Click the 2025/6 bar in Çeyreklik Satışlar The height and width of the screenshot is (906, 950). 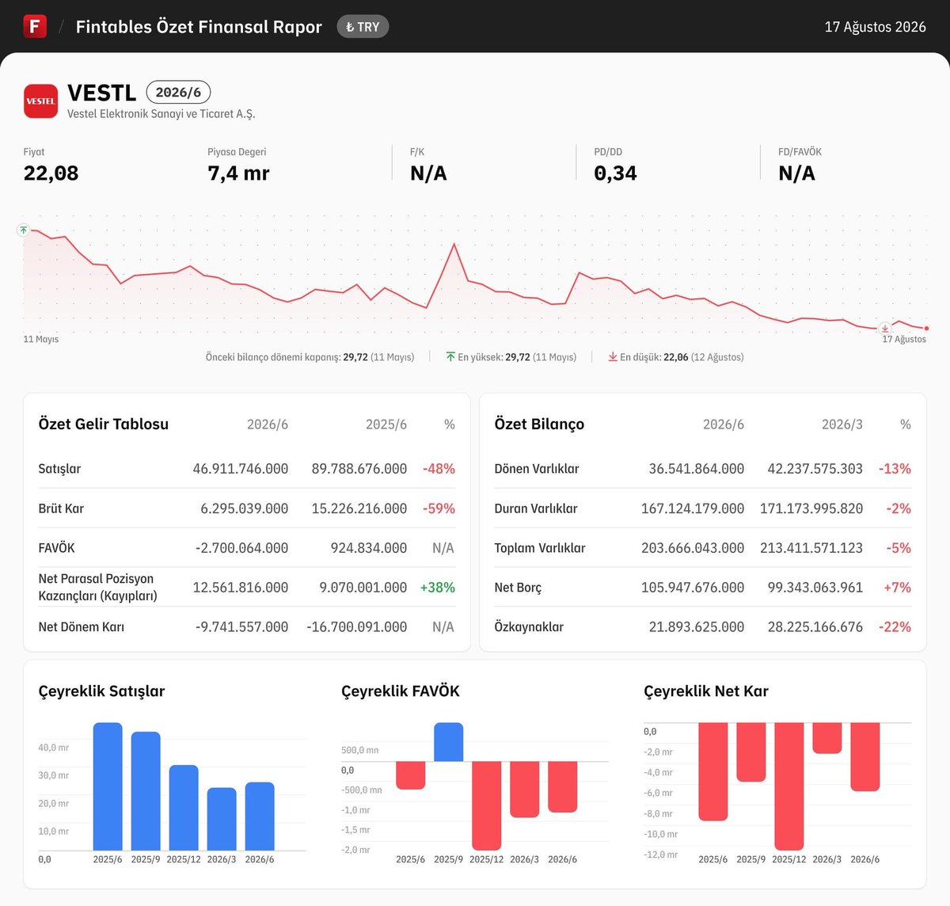pos(108,786)
